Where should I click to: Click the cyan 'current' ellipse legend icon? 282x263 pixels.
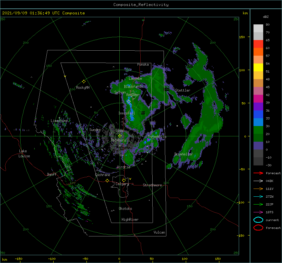(x=258, y=220)
